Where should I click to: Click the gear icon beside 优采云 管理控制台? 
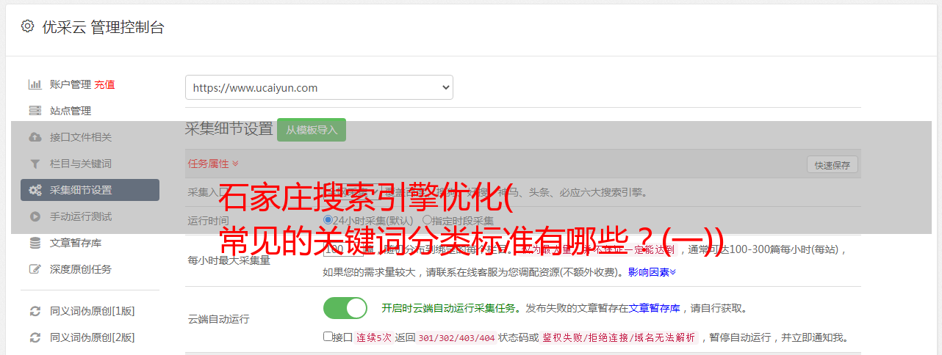point(27,26)
